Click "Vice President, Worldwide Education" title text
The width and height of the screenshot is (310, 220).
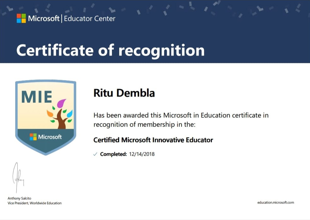[x=34, y=203]
